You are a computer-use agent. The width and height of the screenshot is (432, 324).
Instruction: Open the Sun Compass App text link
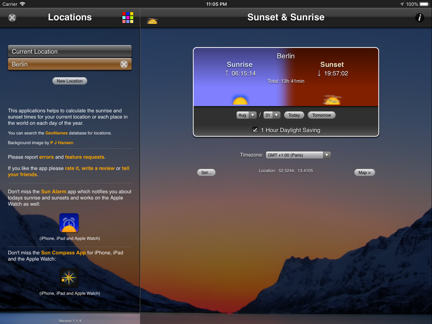click(64, 253)
